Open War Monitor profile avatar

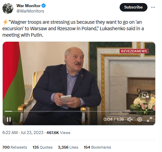click(x=8, y=8)
